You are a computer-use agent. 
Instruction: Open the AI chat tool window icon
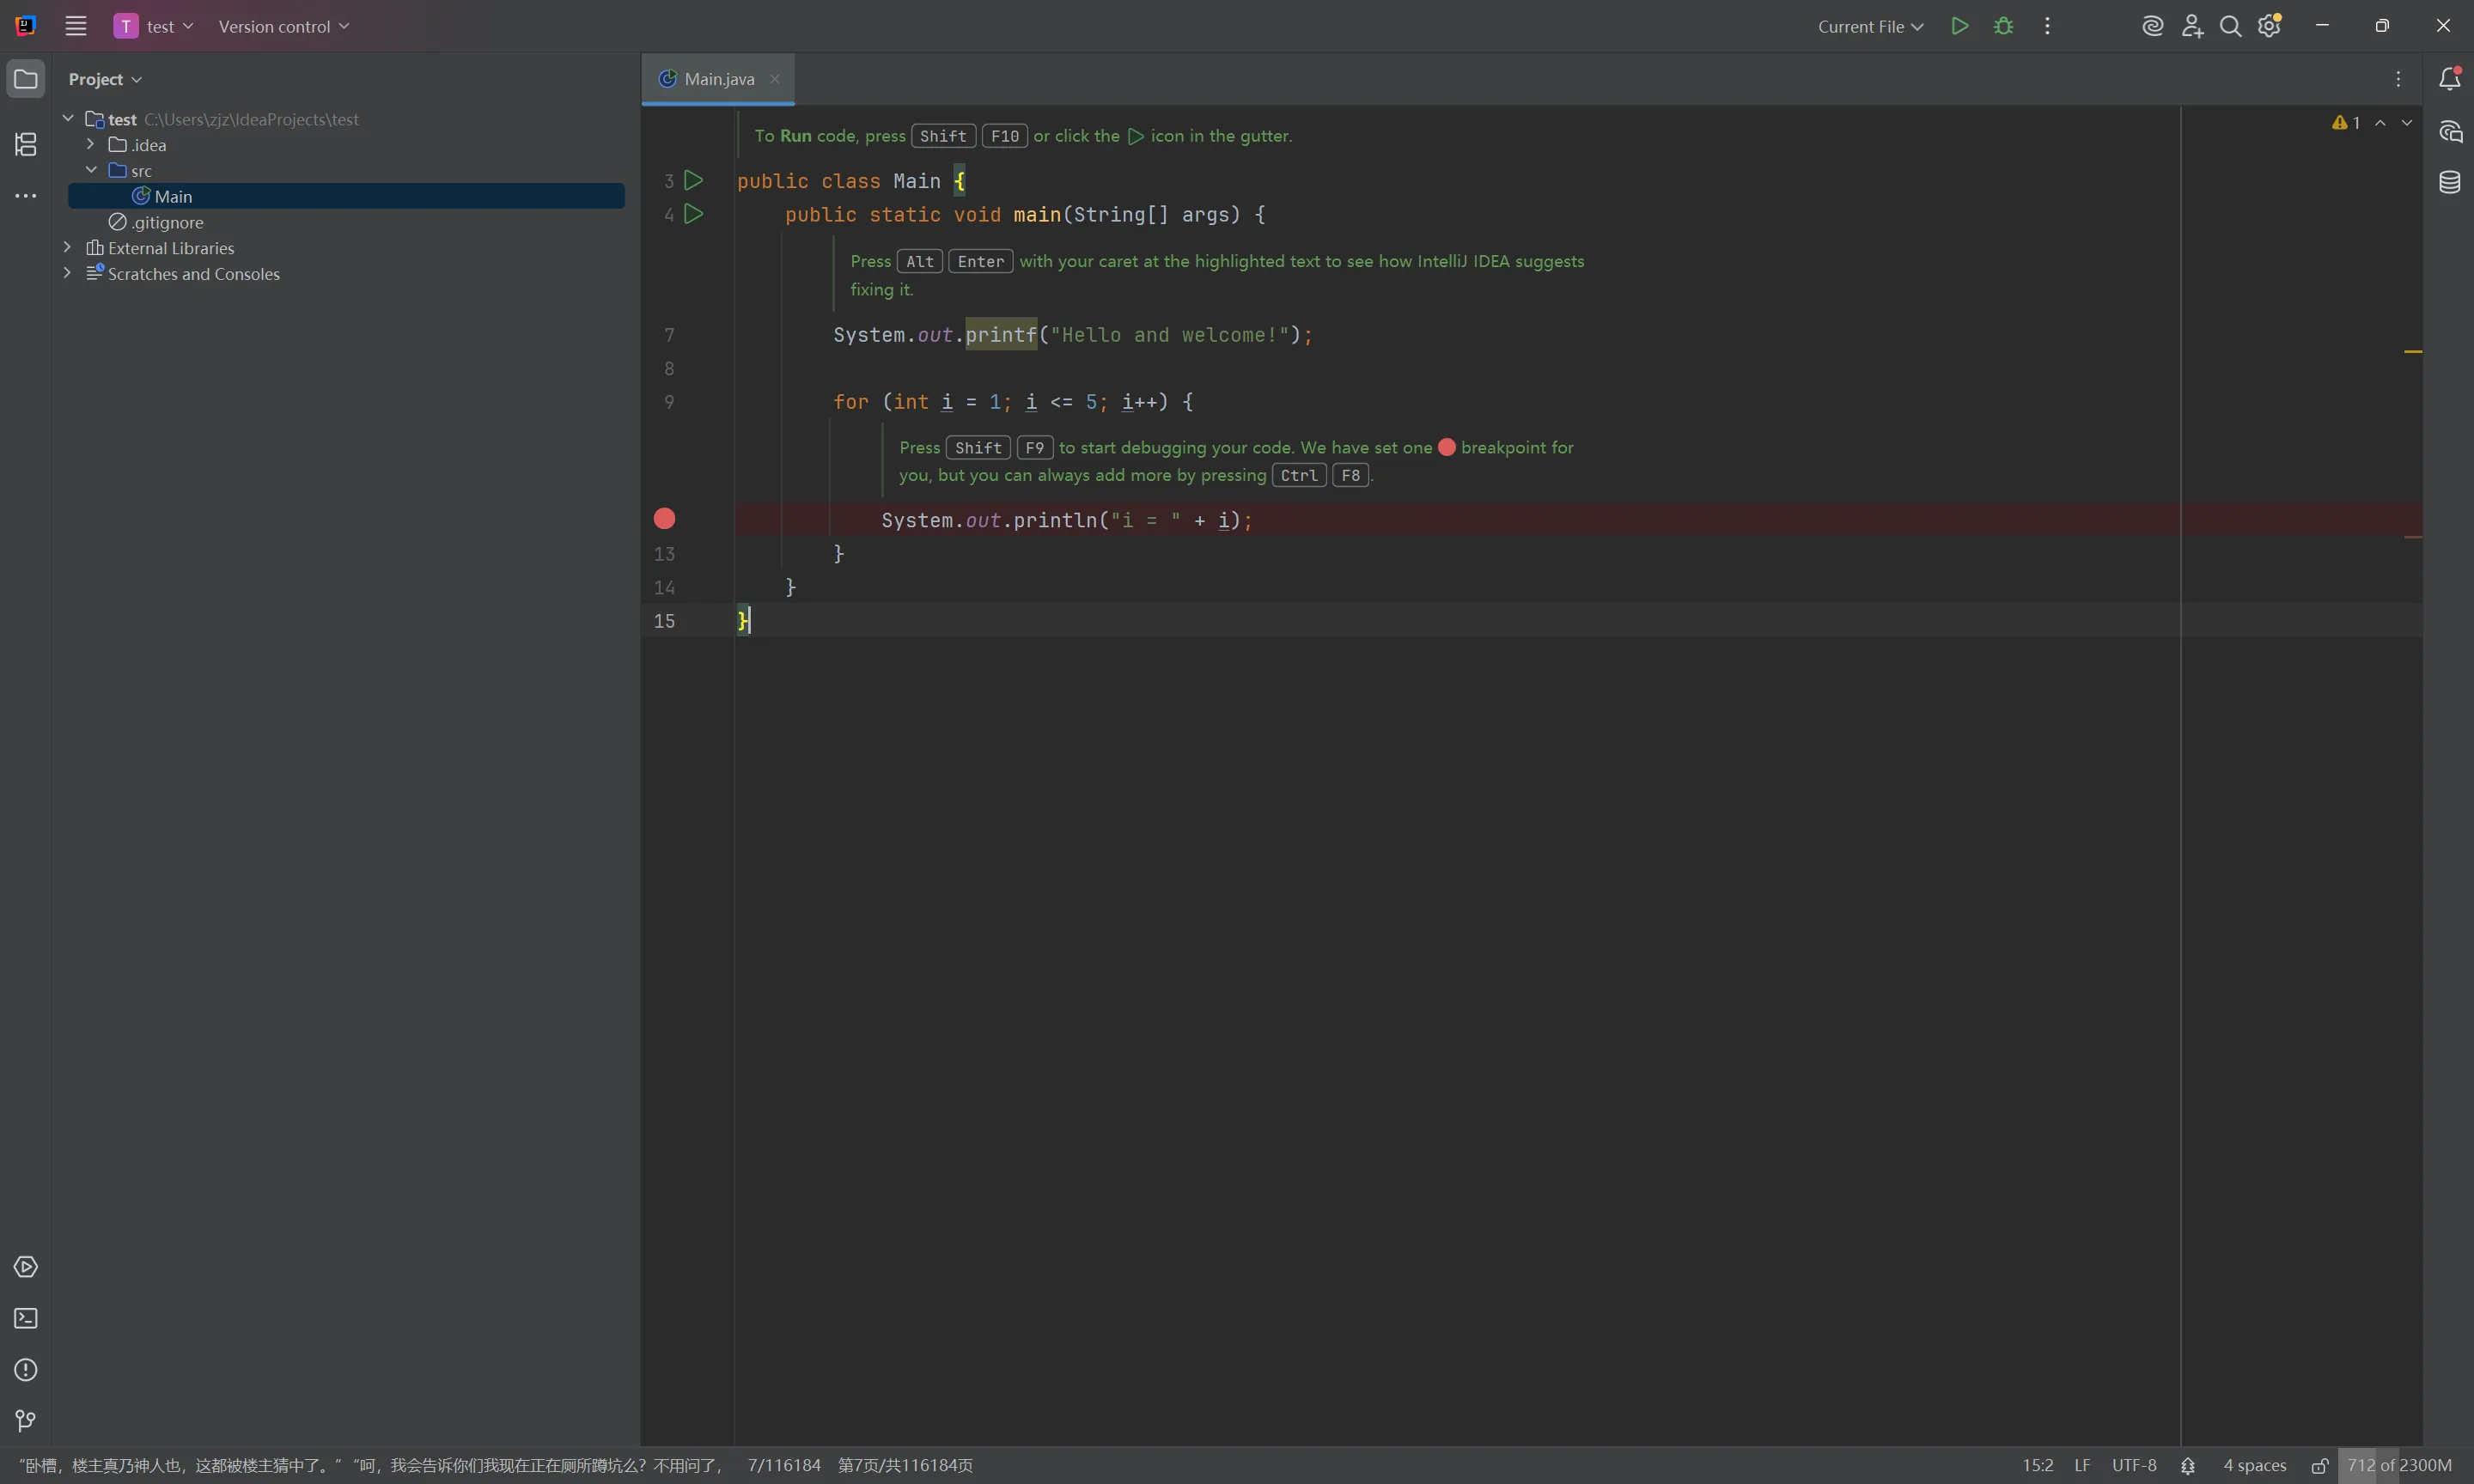coord(2449,131)
